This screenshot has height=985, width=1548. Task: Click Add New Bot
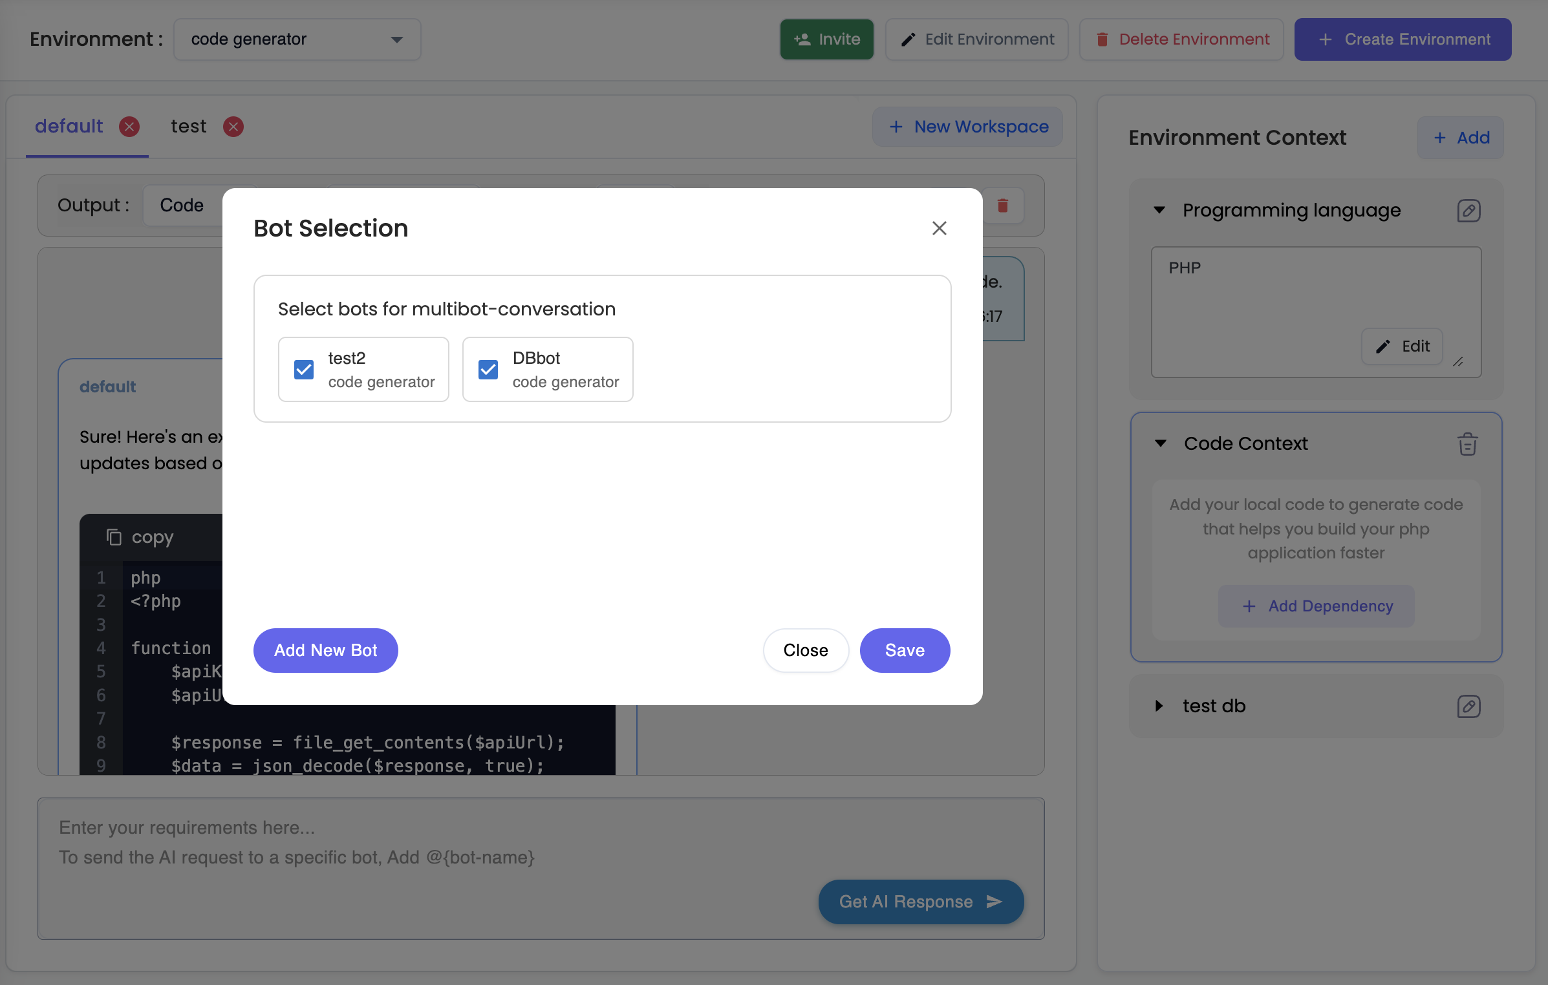click(325, 650)
